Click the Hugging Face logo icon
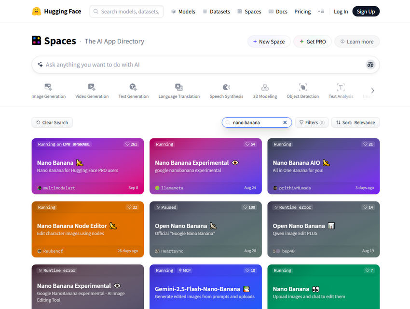The height and width of the screenshot is (309, 410). (x=36, y=11)
